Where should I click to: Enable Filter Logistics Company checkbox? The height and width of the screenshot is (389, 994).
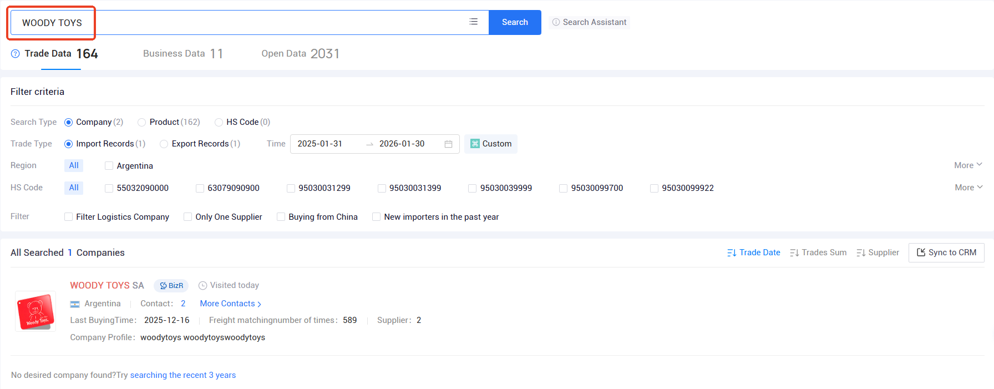[x=68, y=217]
